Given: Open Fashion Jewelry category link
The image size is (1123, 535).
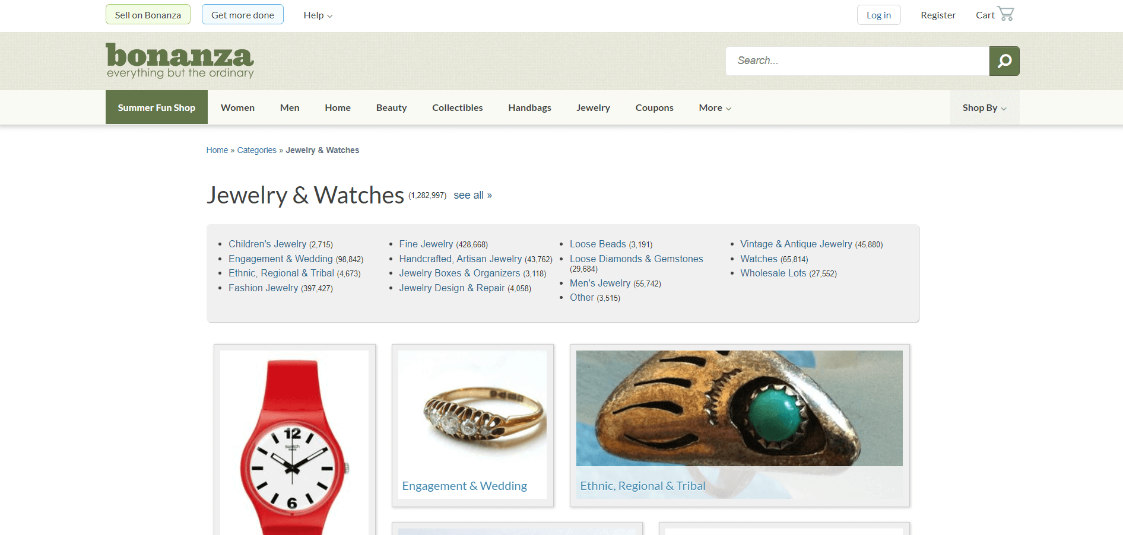Looking at the screenshot, I should 263,288.
